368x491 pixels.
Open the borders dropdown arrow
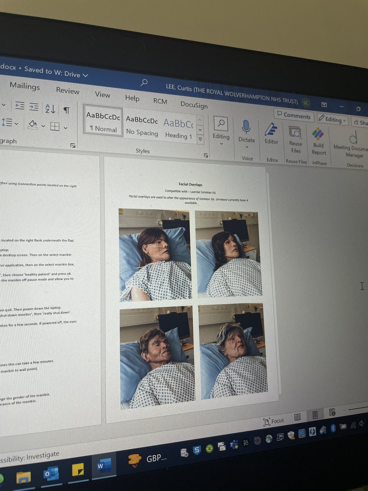pos(65,128)
